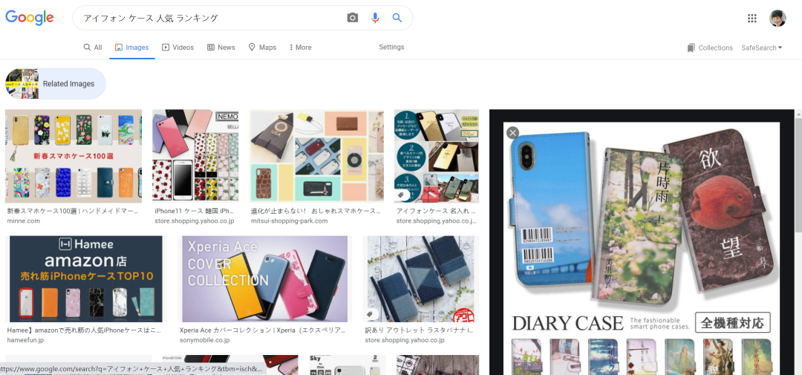This screenshot has width=802, height=375.
Task: Open Xperia Ace Cover Collection thumbnail
Action: pos(264,278)
